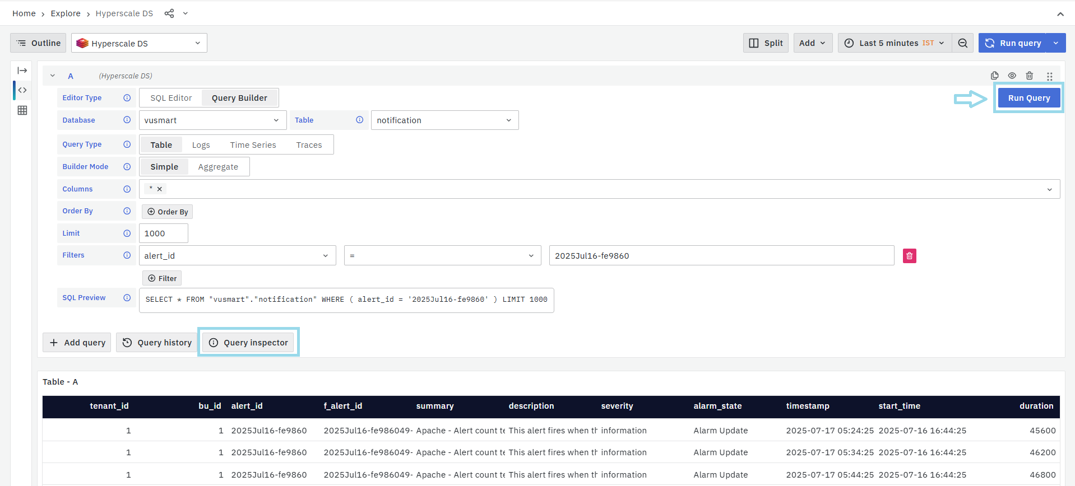
Task: Click the blue Run Query button
Action: coord(1028,98)
